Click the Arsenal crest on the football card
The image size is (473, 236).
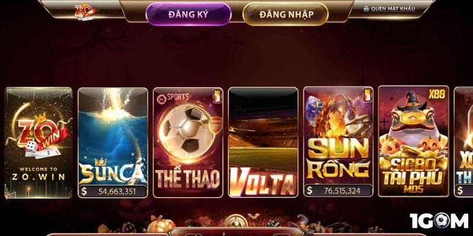pos(216,125)
